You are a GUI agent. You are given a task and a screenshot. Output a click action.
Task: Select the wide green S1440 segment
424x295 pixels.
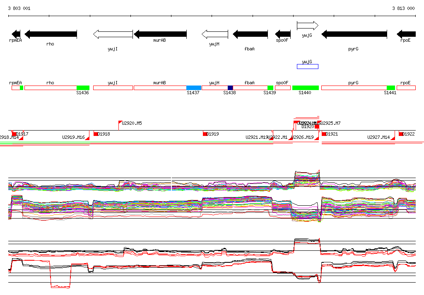coord(306,88)
